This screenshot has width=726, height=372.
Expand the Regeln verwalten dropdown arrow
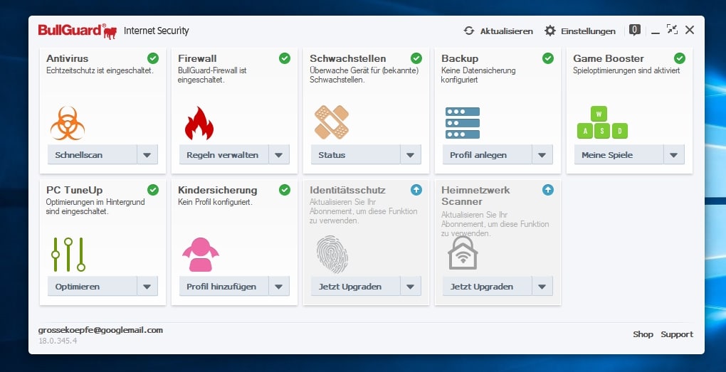(279, 155)
